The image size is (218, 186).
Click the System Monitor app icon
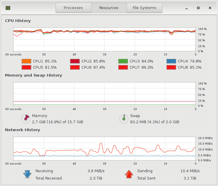click(x=8, y=8)
